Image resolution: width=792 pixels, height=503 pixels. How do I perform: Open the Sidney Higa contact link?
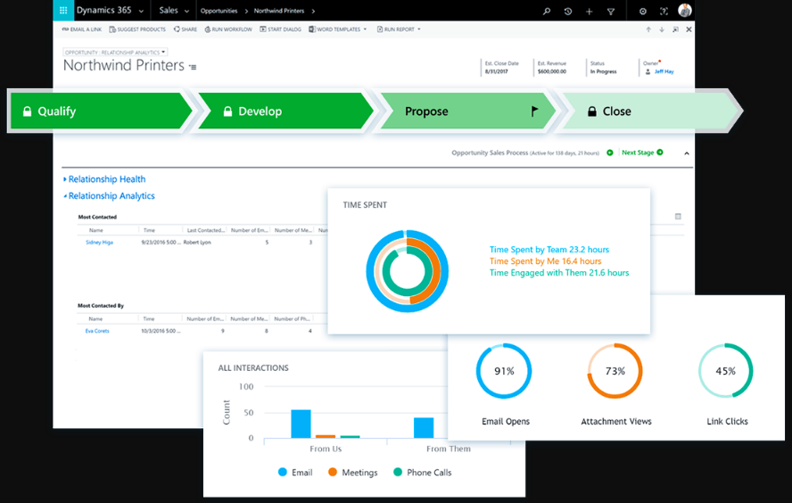coord(99,242)
